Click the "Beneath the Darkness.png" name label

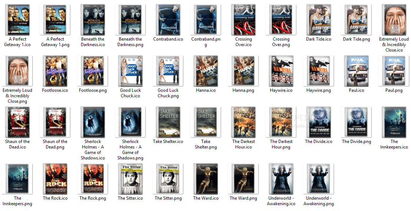click(130, 42)
